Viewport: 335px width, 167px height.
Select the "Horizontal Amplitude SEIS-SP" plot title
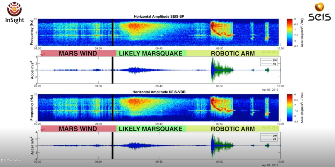(x=159, y=16)
